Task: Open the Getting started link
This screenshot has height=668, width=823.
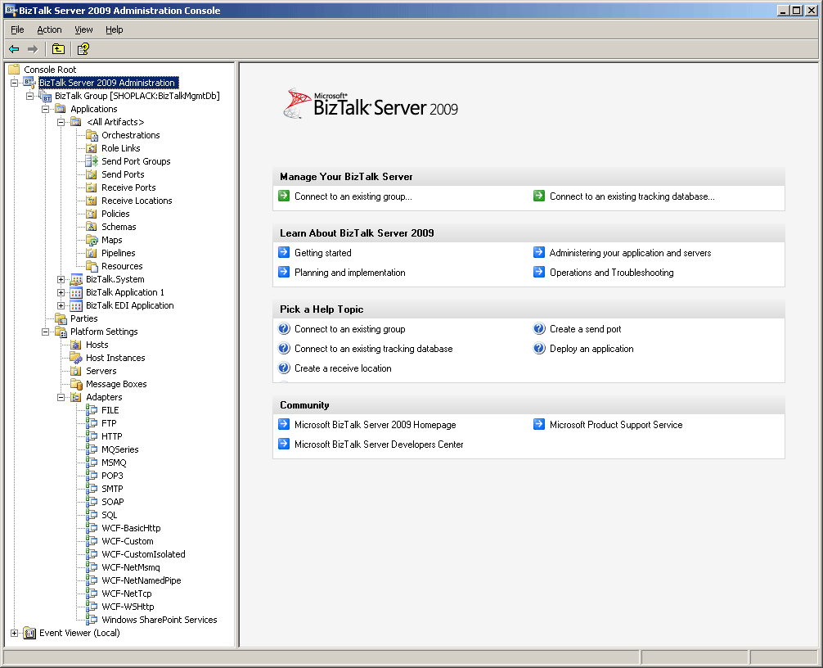Action: [323, 253]
